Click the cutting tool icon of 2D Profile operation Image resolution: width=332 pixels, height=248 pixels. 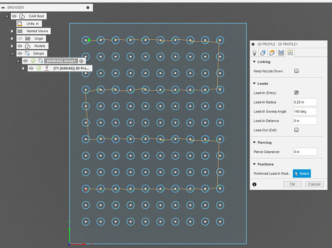click(47, 68)
